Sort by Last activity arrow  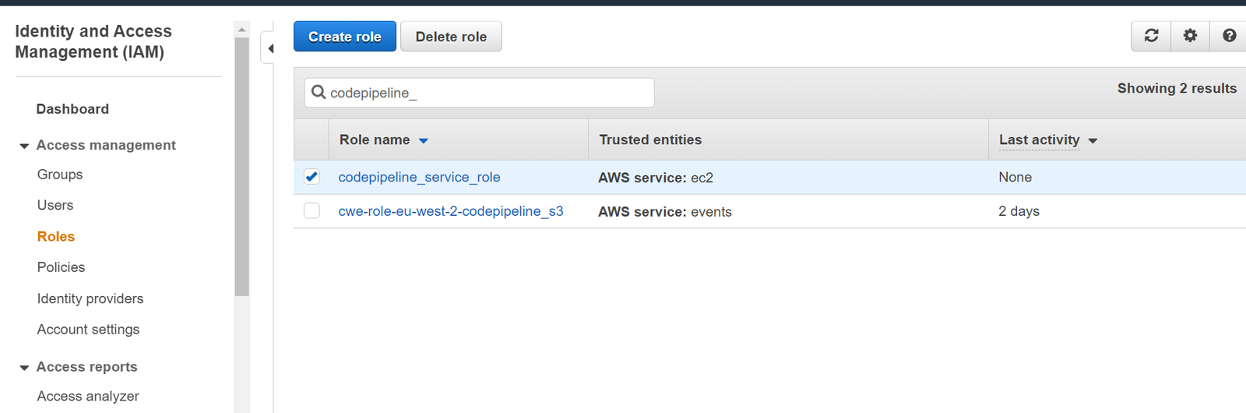point(1093,141)
